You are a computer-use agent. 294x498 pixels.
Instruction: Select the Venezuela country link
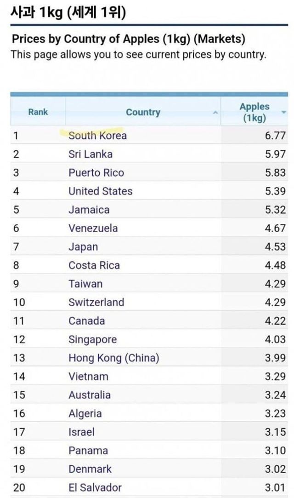93,228
